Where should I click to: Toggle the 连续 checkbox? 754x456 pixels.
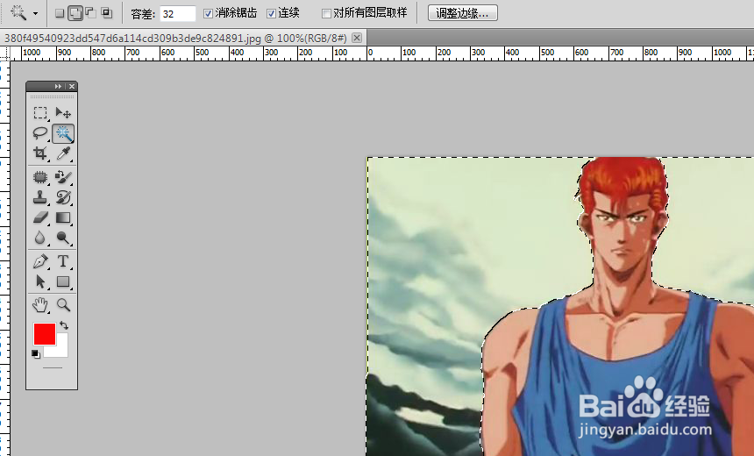pyautogui.click(x=271, y=13)
